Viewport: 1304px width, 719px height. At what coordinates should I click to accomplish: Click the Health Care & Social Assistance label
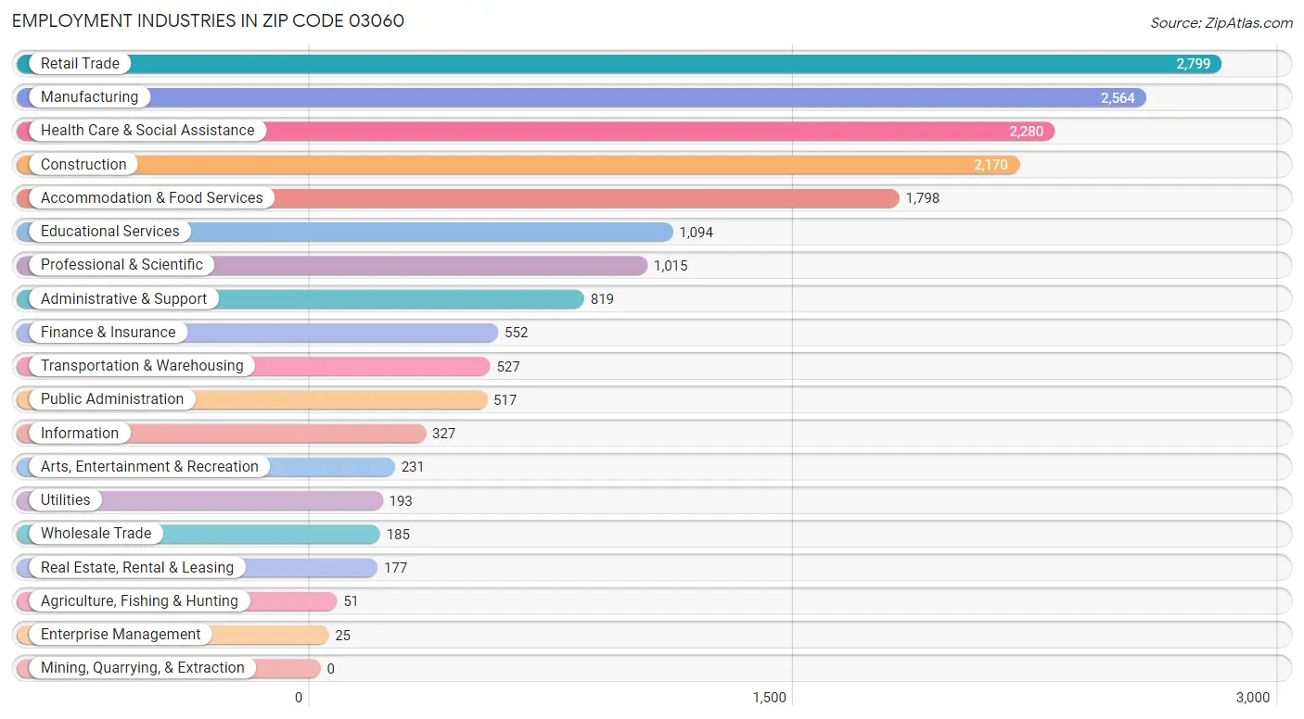tap(147, 131)
